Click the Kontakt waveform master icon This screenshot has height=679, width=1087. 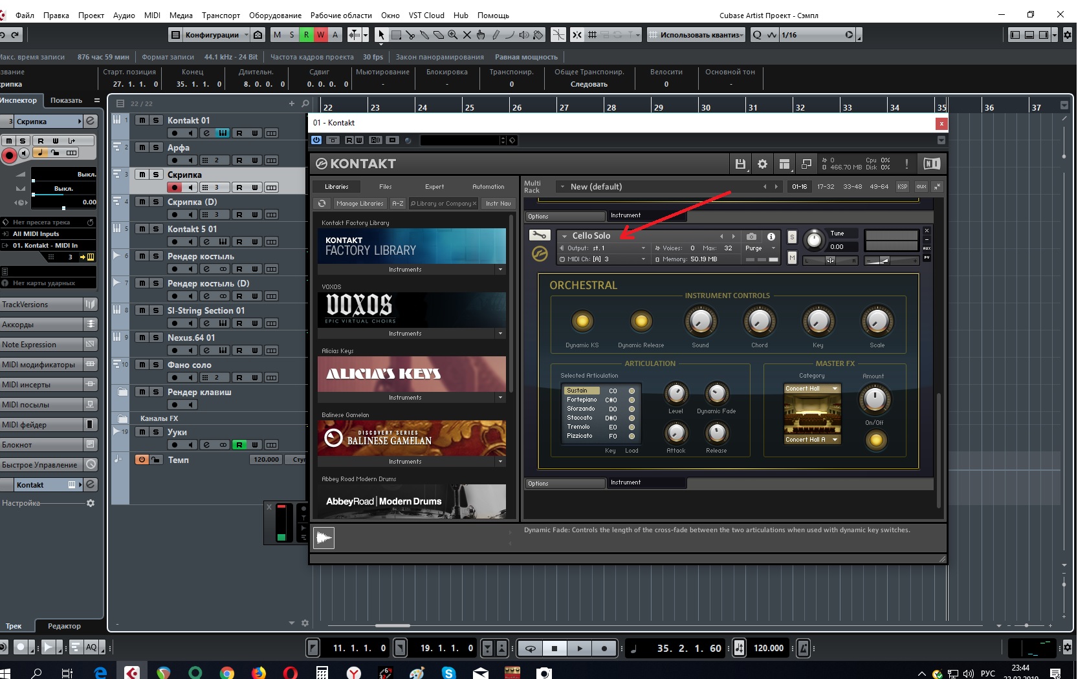(324, 537)
